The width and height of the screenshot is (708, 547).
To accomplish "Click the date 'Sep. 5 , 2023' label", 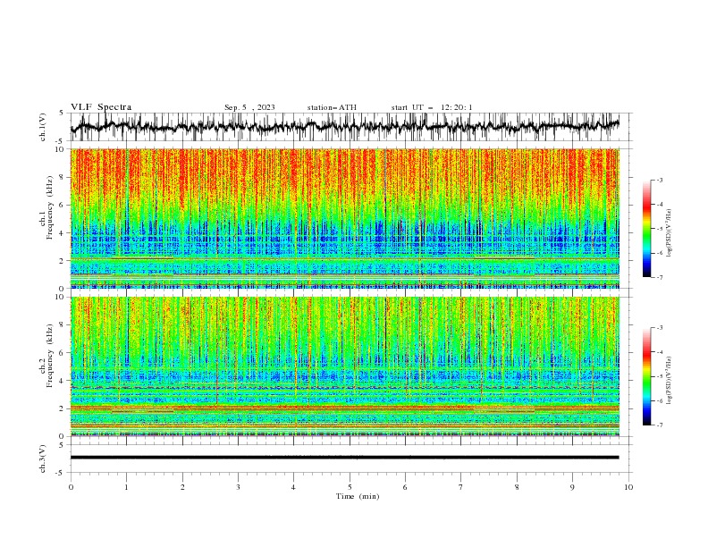I will (x=249, y=107).
